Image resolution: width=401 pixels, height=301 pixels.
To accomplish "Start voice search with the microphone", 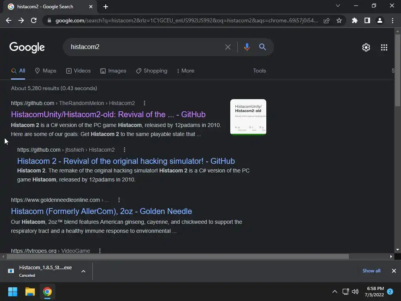I will (247, 47).
